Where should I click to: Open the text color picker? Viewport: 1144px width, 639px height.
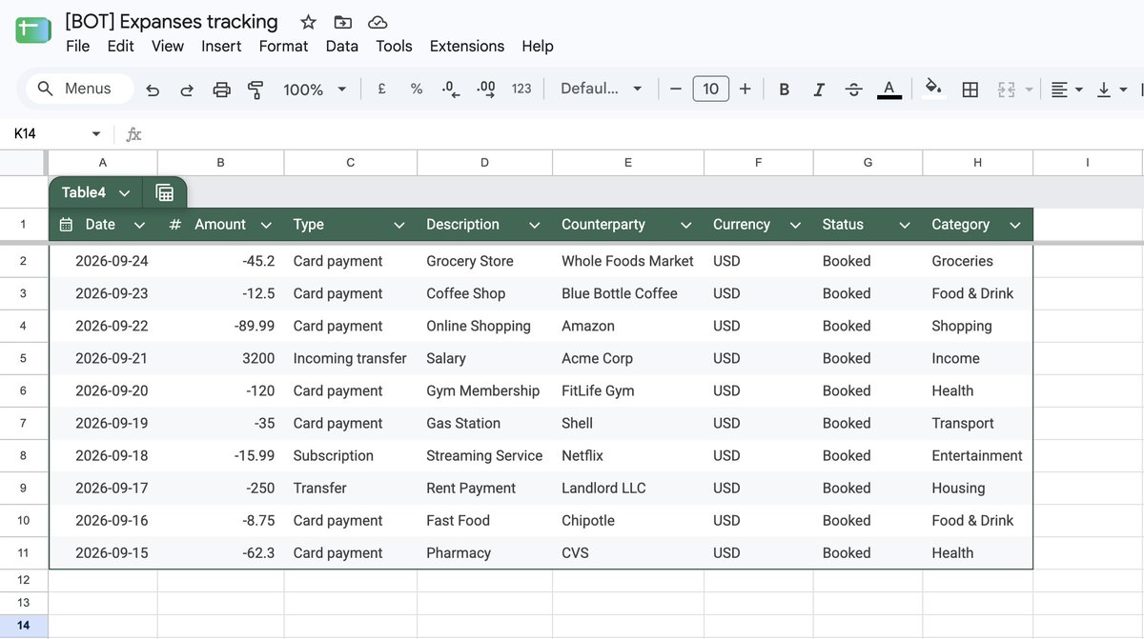point(889,89)
